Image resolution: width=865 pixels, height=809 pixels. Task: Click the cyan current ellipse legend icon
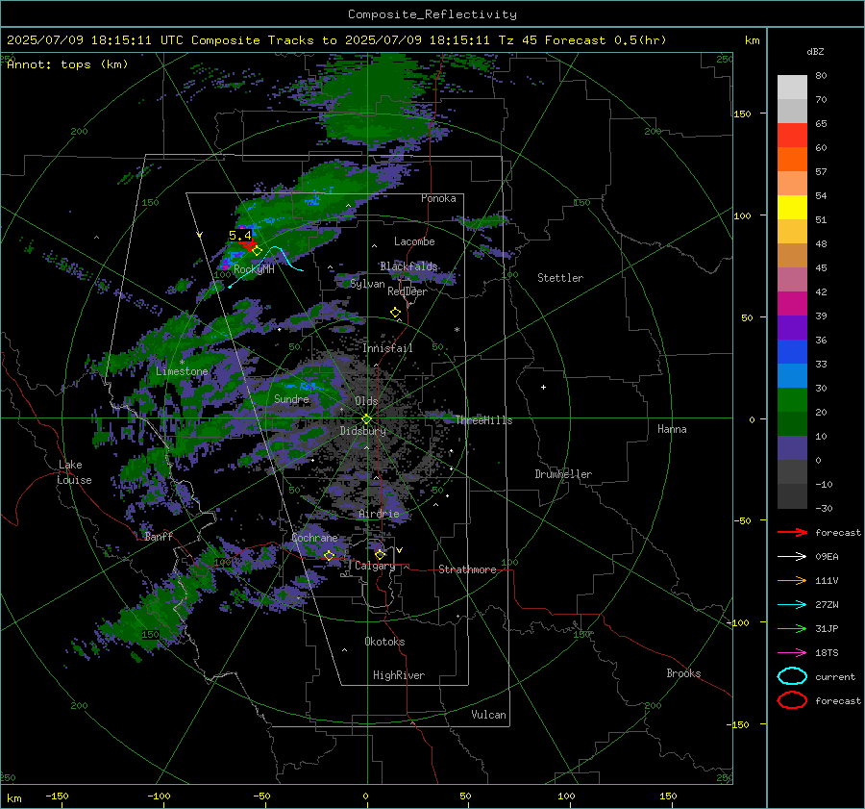792,676
